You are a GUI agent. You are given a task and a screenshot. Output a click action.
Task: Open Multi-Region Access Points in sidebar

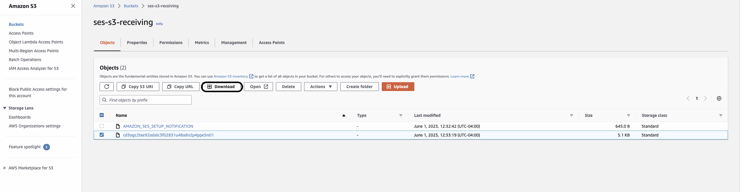[34, 51]
